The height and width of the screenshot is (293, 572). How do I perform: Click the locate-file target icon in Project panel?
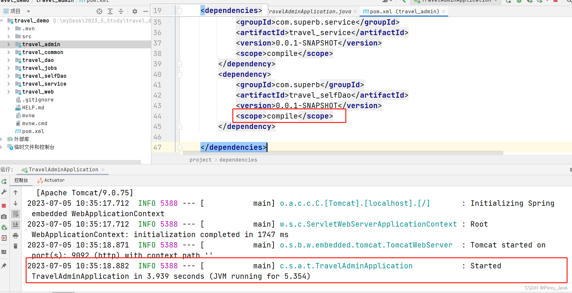pyautogui.click(x=99, y=11)
